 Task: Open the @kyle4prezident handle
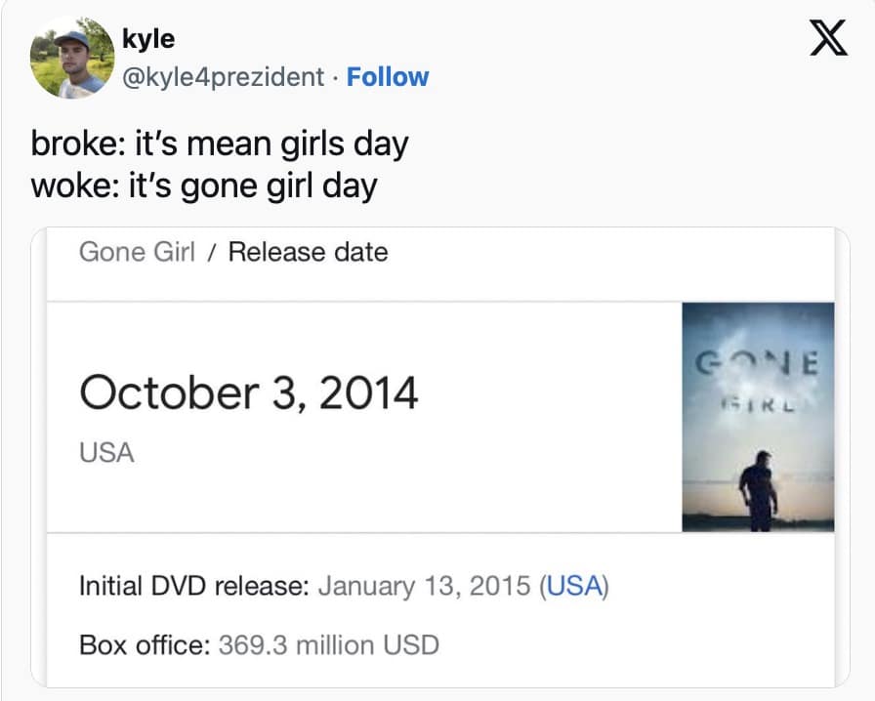coord(223,77)
